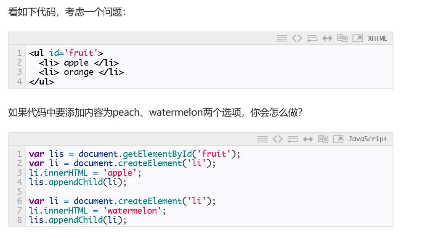Toggle plain code view in XHTML block

[x=297, y=38]
